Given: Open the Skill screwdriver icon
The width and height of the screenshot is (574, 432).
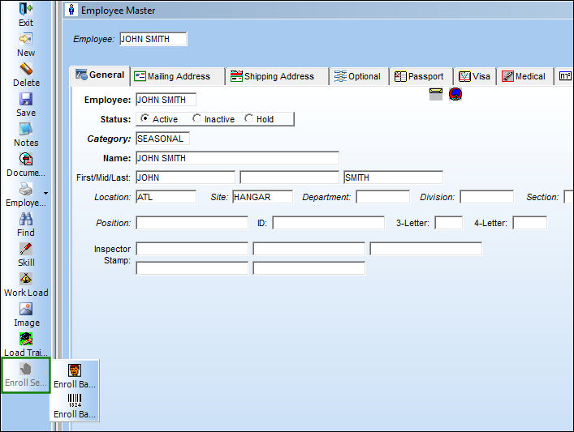Looking at the screenshot, I should coord(26,249).
